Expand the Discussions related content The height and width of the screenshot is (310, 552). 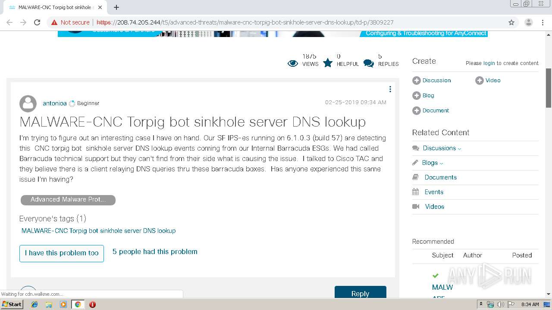442,148
